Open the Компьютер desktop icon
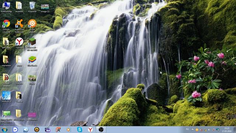 (x=6, y=7)
